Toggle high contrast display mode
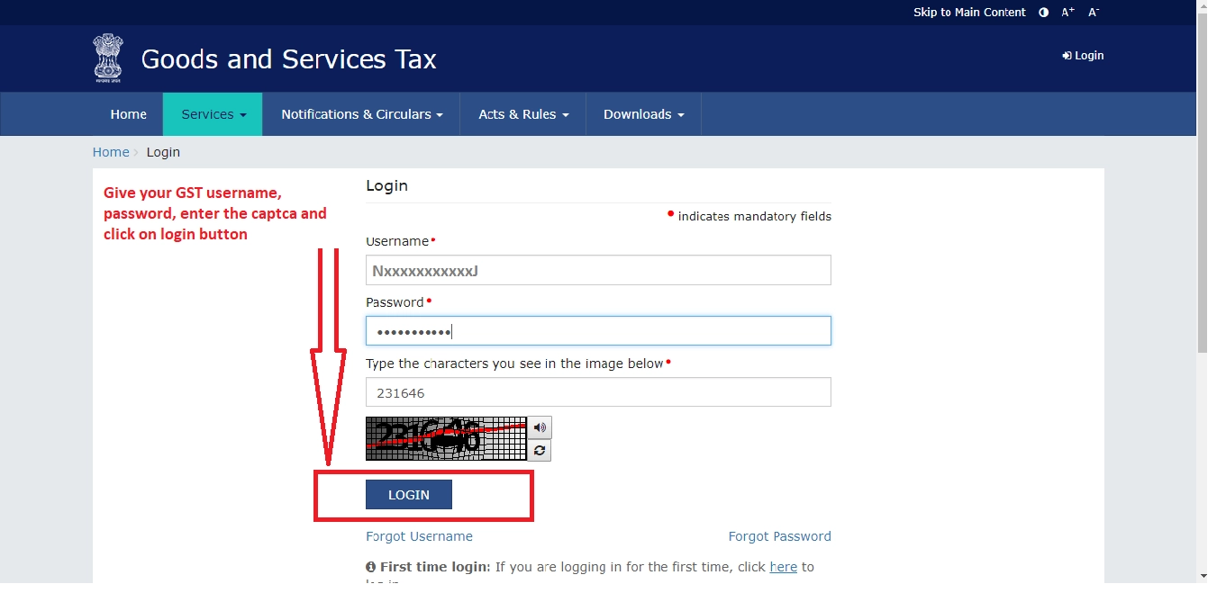Screen dimensions: 1226x593 [1043, 12]
